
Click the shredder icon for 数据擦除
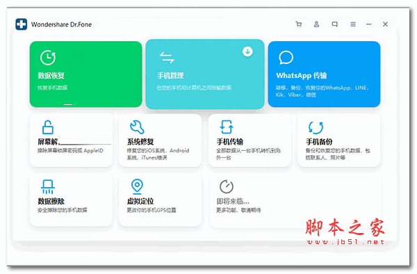point(48,187)
